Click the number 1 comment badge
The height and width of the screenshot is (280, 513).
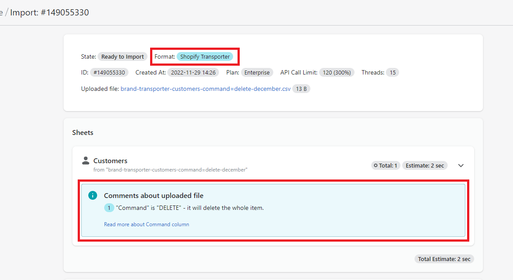click(x=109, y=208)
